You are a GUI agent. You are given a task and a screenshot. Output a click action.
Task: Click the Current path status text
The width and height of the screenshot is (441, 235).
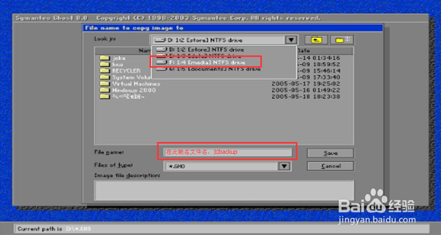(54, 229)
